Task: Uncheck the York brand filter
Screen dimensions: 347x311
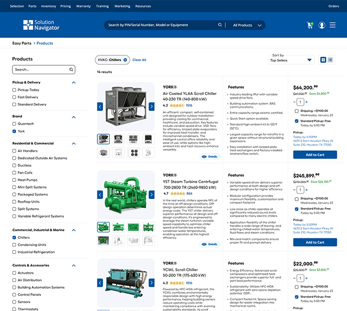Action: (x=14, y=131)
